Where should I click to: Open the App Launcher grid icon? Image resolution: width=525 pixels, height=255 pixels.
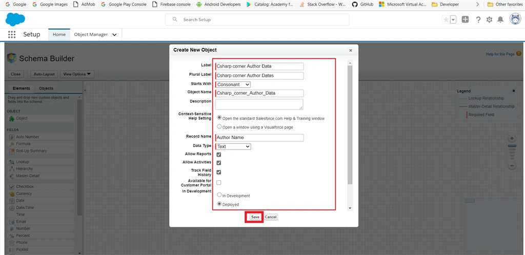(x=12, y=34)
